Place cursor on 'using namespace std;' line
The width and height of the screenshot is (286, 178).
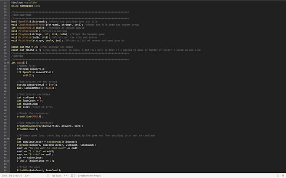pos(25,6)
